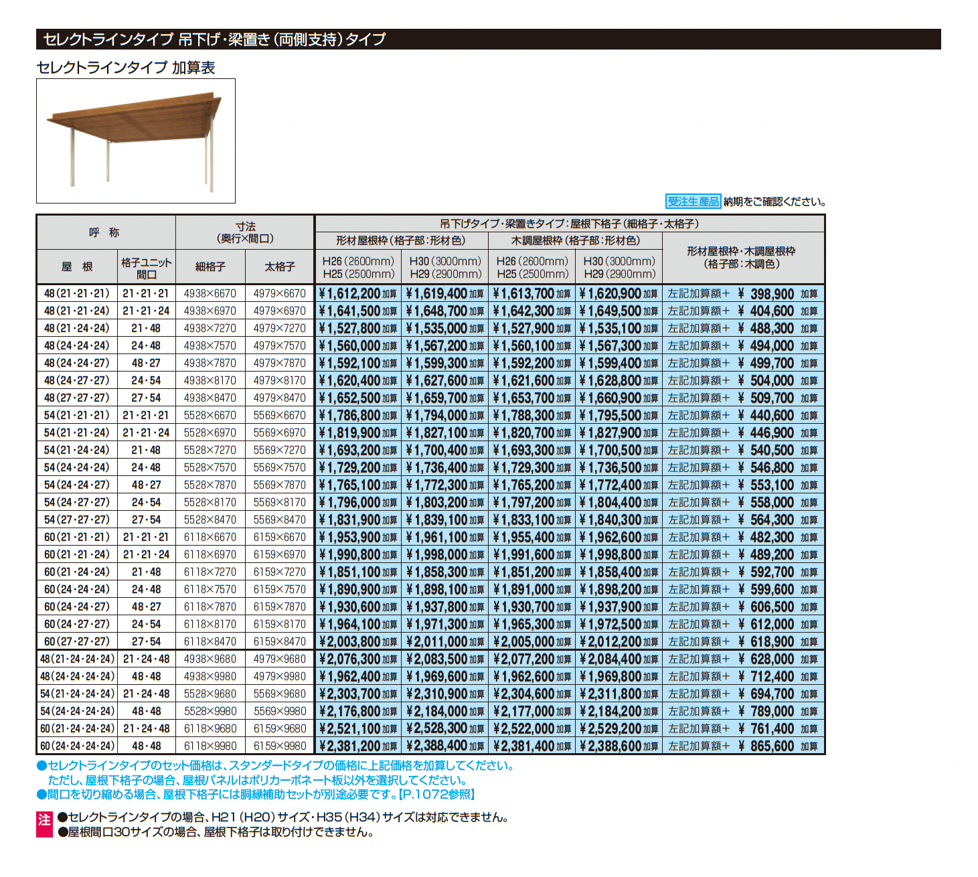
Task: Click the セレクトラインタイプ 加算表 heading
Action: [126, 68]
